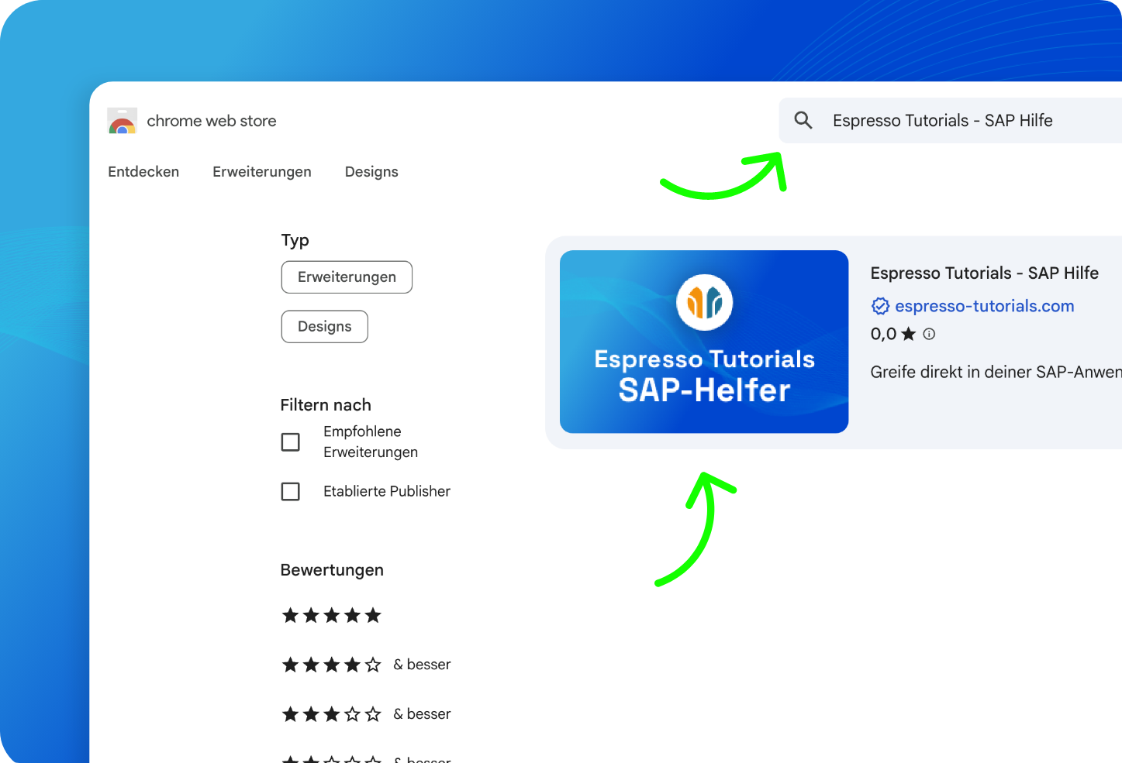Image resolution: width=1122 pixels, height=763 pixels.
Task: Open the rating info icon beside 0,0
Action: tap(929, 334)
